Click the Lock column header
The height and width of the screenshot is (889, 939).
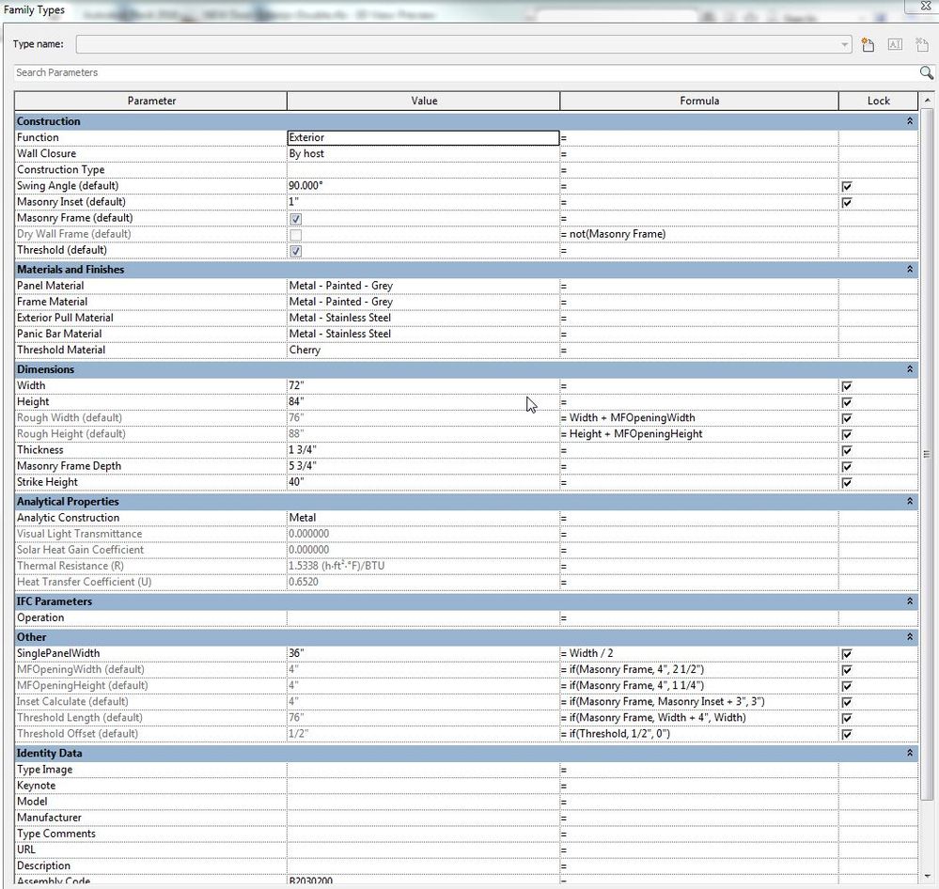(878, 101)
